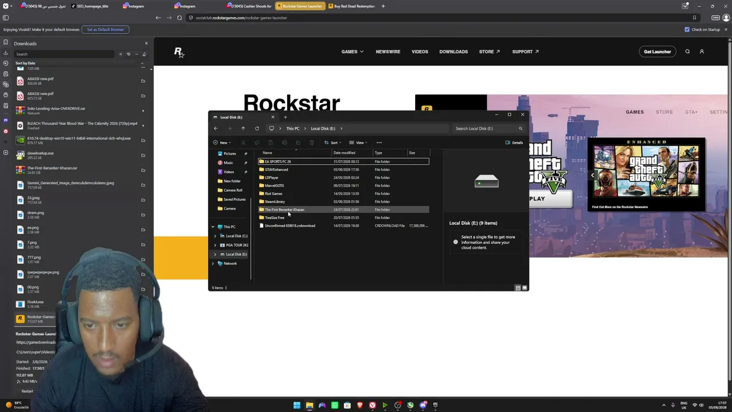Click the Downloads panel search field
Image resolution: width=732 pixels, height=412 pixels.
coord(65,54)
